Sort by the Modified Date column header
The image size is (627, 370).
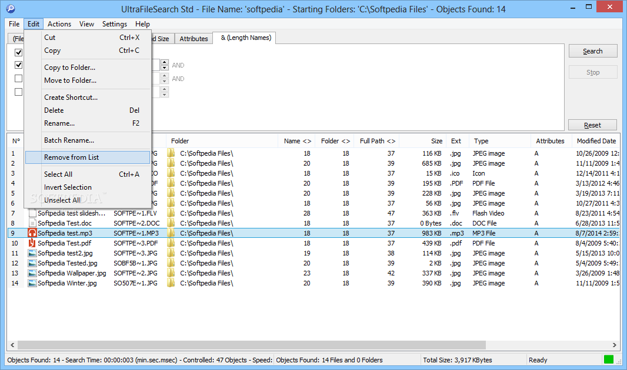(596, 141)
